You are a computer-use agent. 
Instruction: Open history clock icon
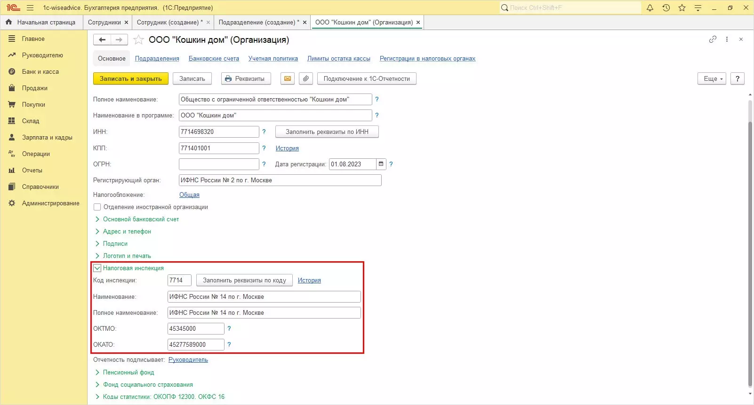coord(666,8)
